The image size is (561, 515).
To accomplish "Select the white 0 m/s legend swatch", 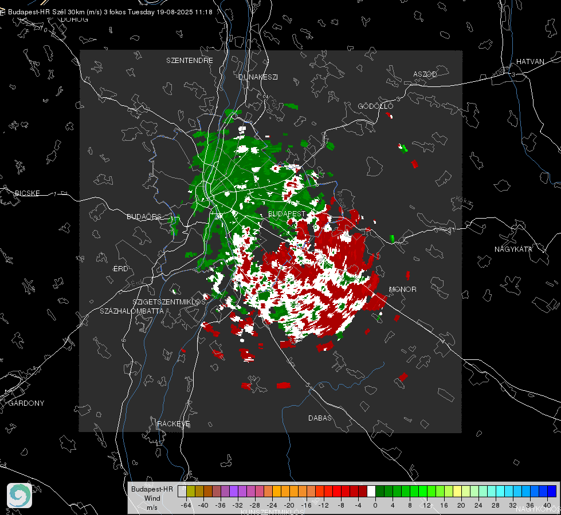I will tap(371, 491).
